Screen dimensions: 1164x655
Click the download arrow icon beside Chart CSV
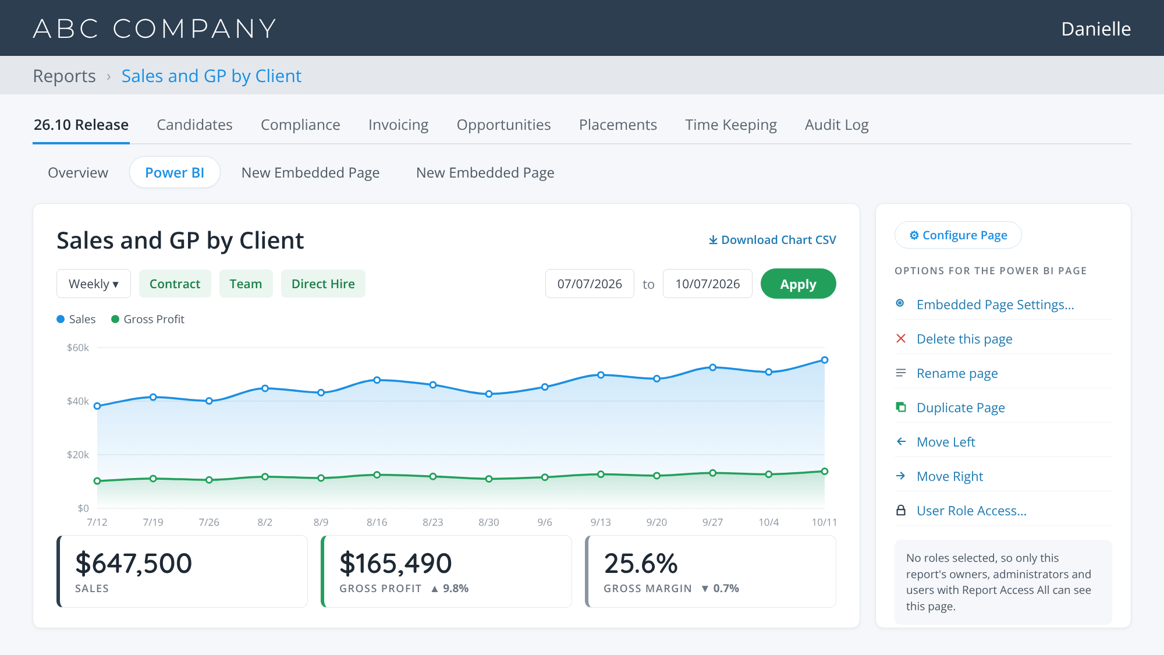713,240
